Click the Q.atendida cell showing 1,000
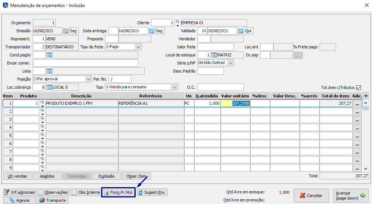372x204 pixels. (x=207, y=103)
